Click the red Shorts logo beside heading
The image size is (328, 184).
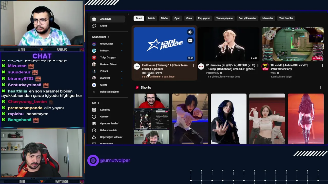137,87
